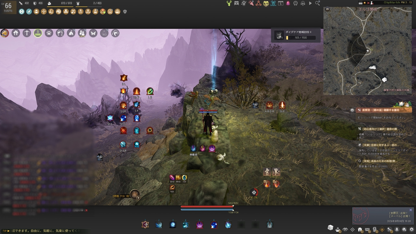Click the red health bar

click(x=207, y=206)
